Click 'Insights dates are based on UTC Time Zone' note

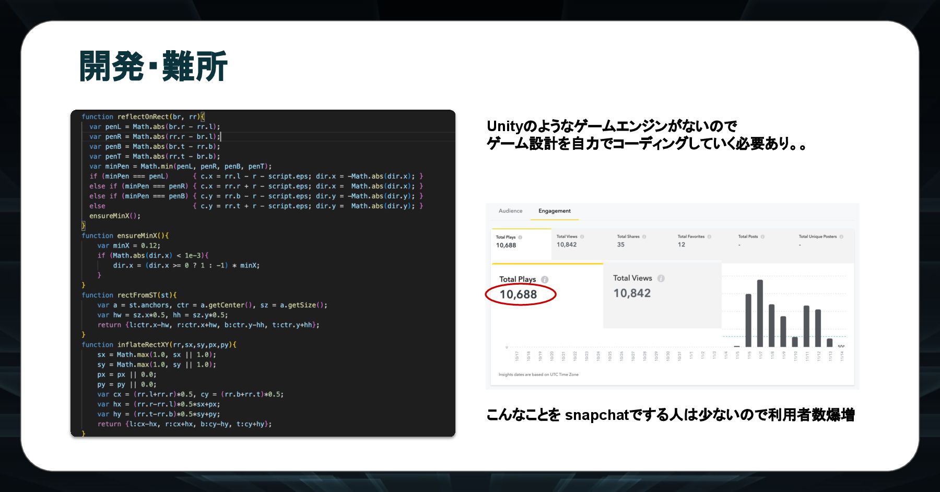point(538,374)
